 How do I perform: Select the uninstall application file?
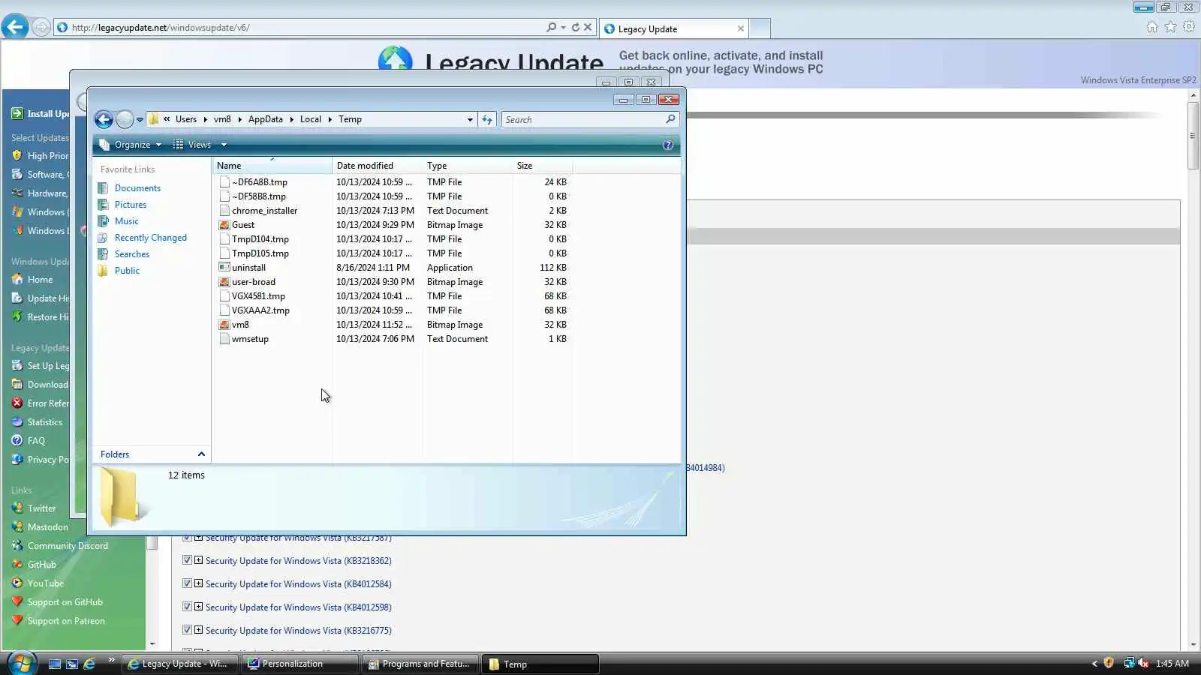248,268
